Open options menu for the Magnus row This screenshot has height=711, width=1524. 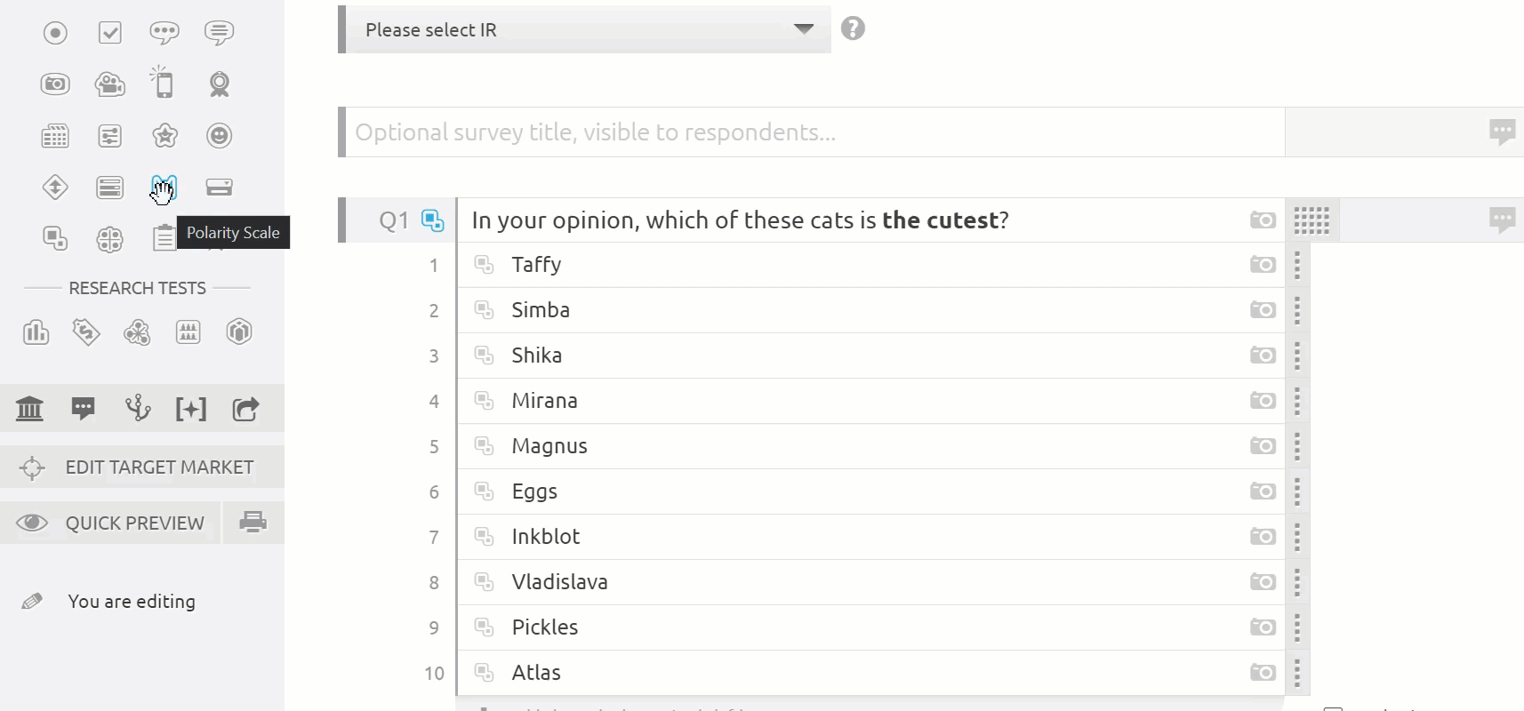click(1297, 446)
